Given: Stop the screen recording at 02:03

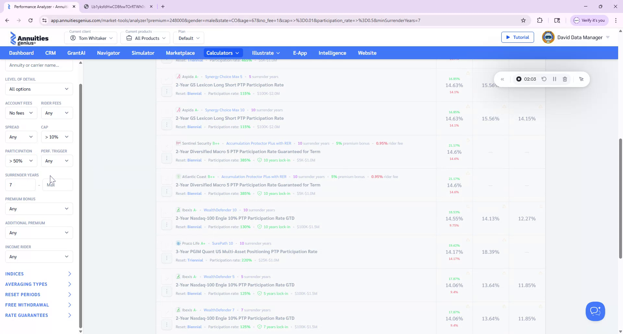Looking at the screenshot, I should coord(518,79).
